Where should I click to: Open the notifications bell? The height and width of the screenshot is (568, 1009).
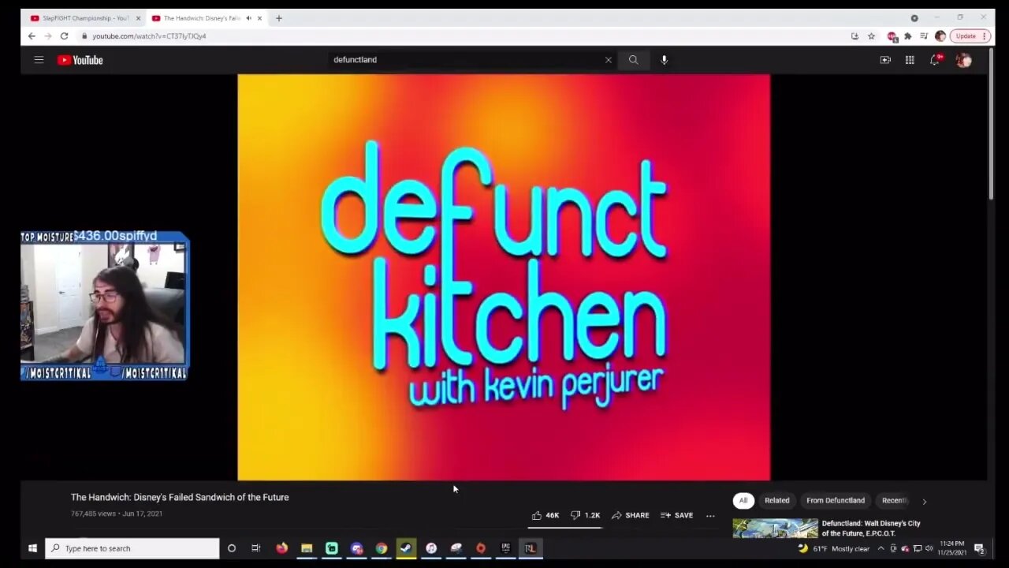(935, 60)
